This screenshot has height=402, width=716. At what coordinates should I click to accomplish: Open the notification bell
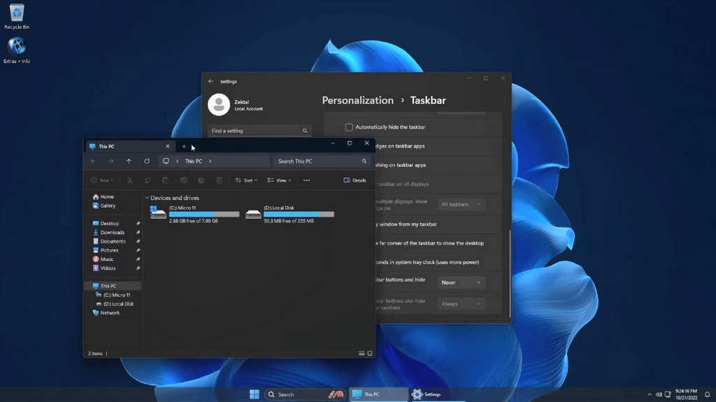[707, 394]
